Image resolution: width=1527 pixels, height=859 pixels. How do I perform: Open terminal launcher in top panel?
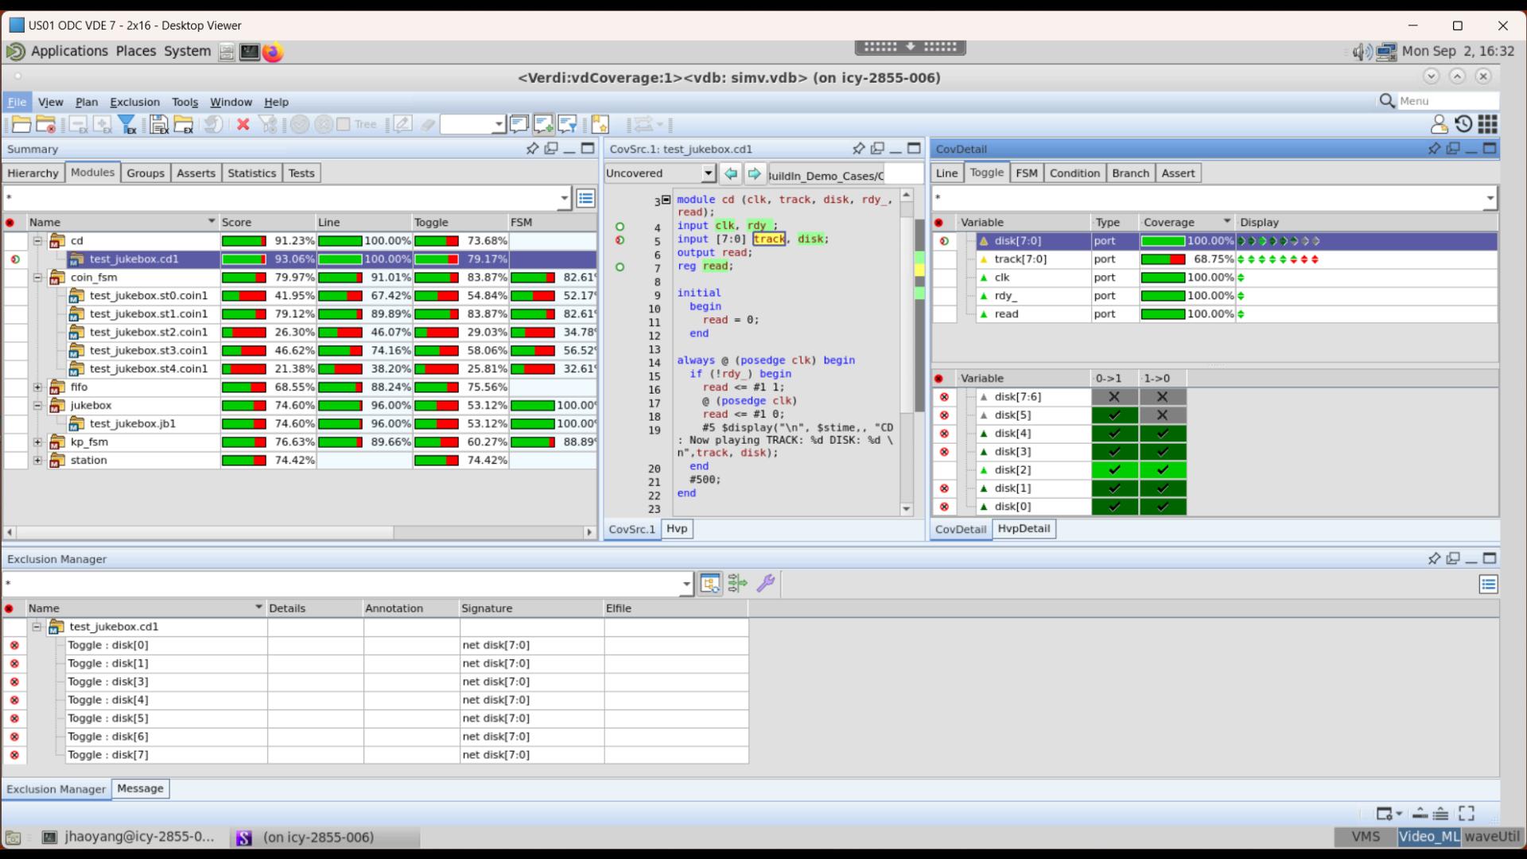(250, 52)
